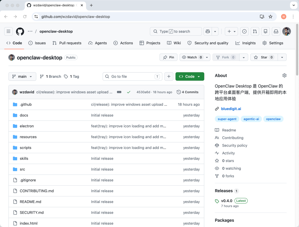Open the .gitignore file
Image resolution: width=299 pixels, height=227 pixels.
[x=28, y=180]
